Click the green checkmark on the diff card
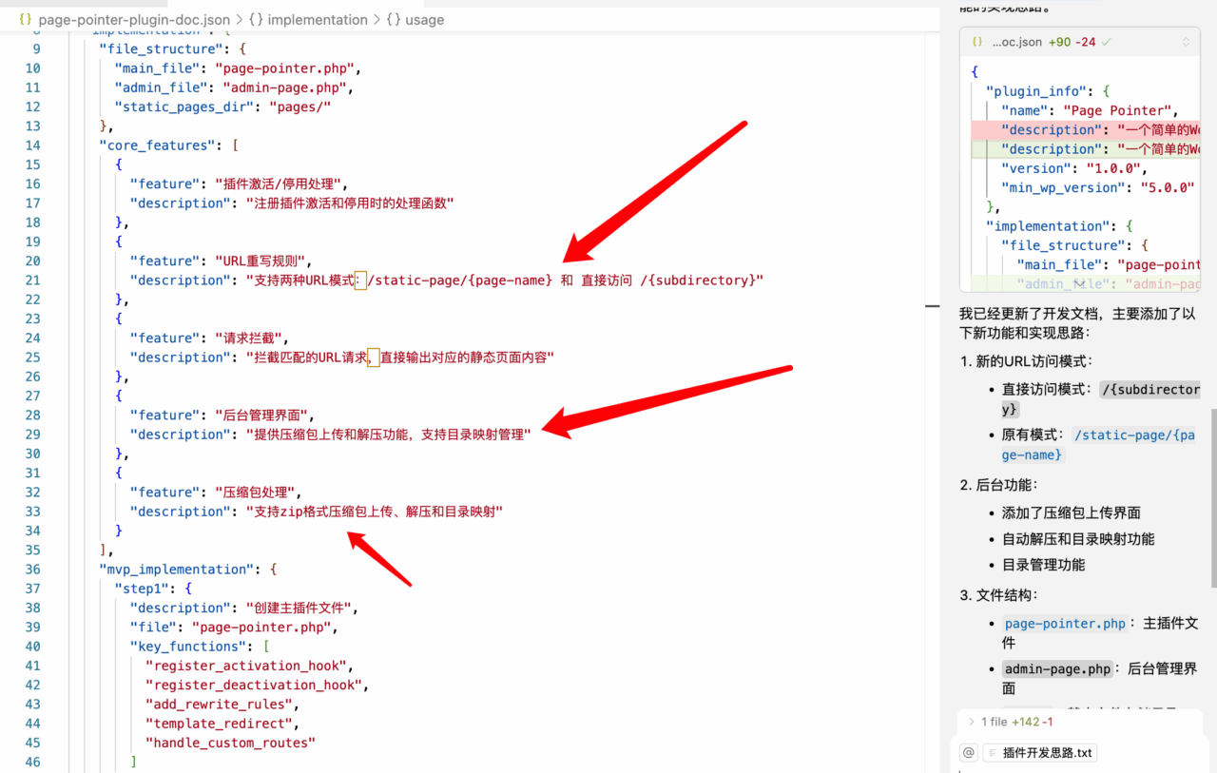This screenshot has height=773, width=1217. tap(1107, 43)
